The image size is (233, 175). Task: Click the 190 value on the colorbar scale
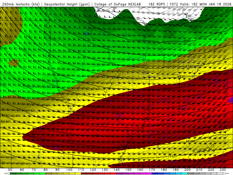pyautogui.click(x=176, y=170)
